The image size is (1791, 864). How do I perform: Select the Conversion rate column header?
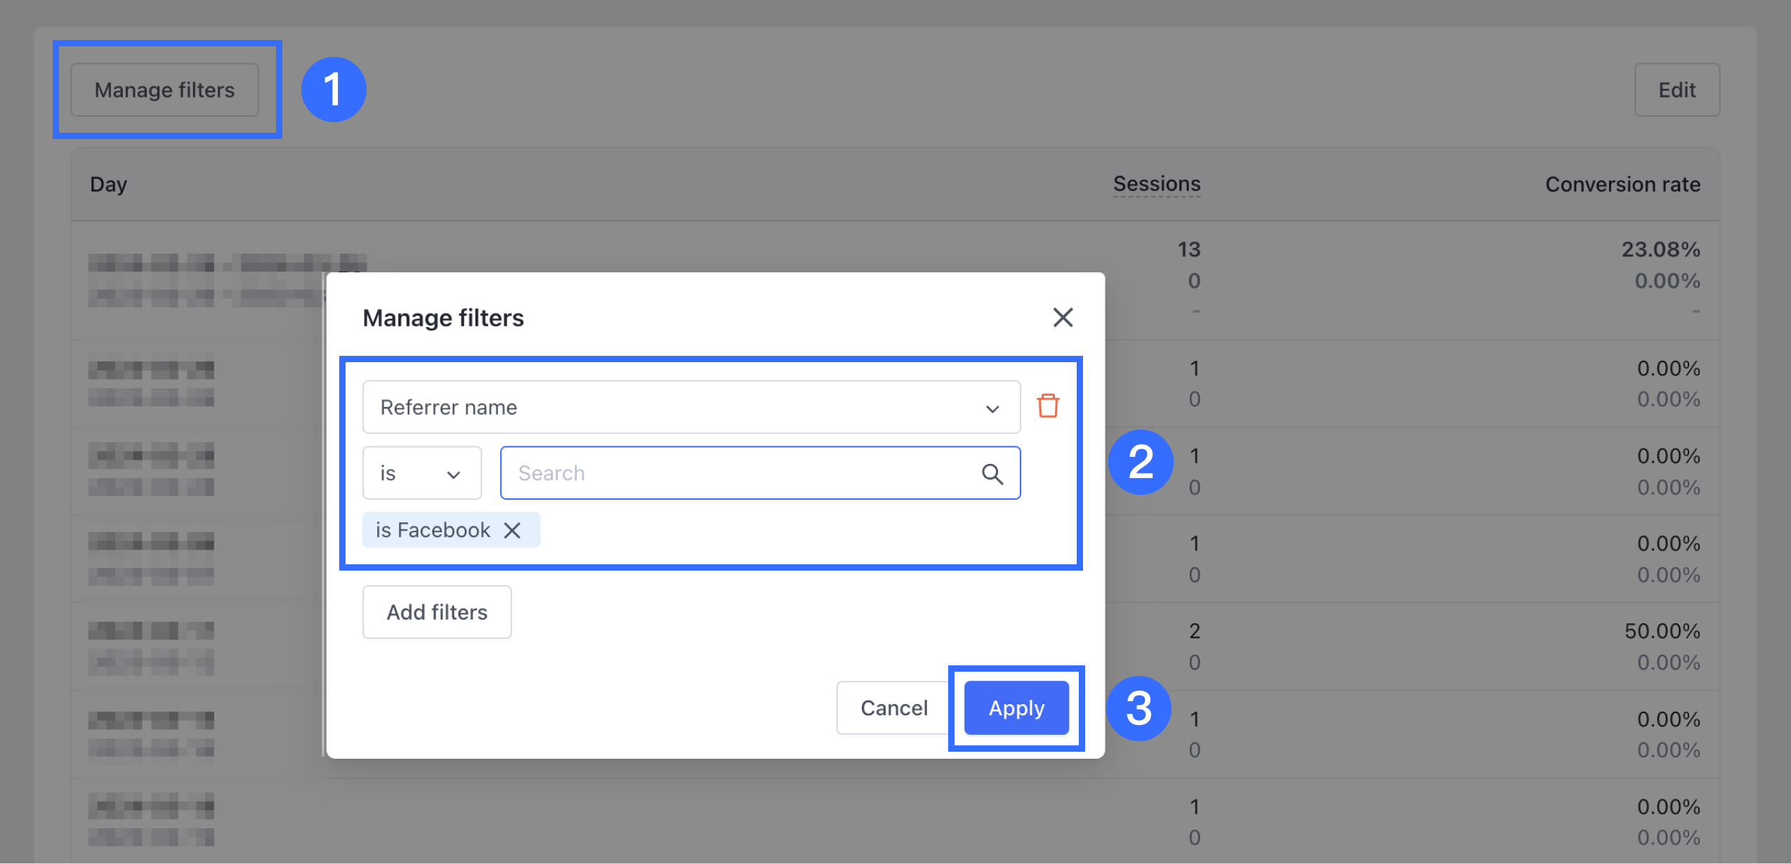pos(1622,185)
